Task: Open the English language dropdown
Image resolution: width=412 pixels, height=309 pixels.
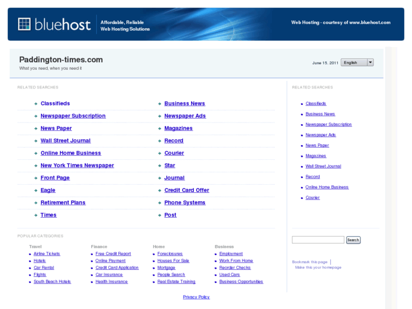Action: coord(357,62)
